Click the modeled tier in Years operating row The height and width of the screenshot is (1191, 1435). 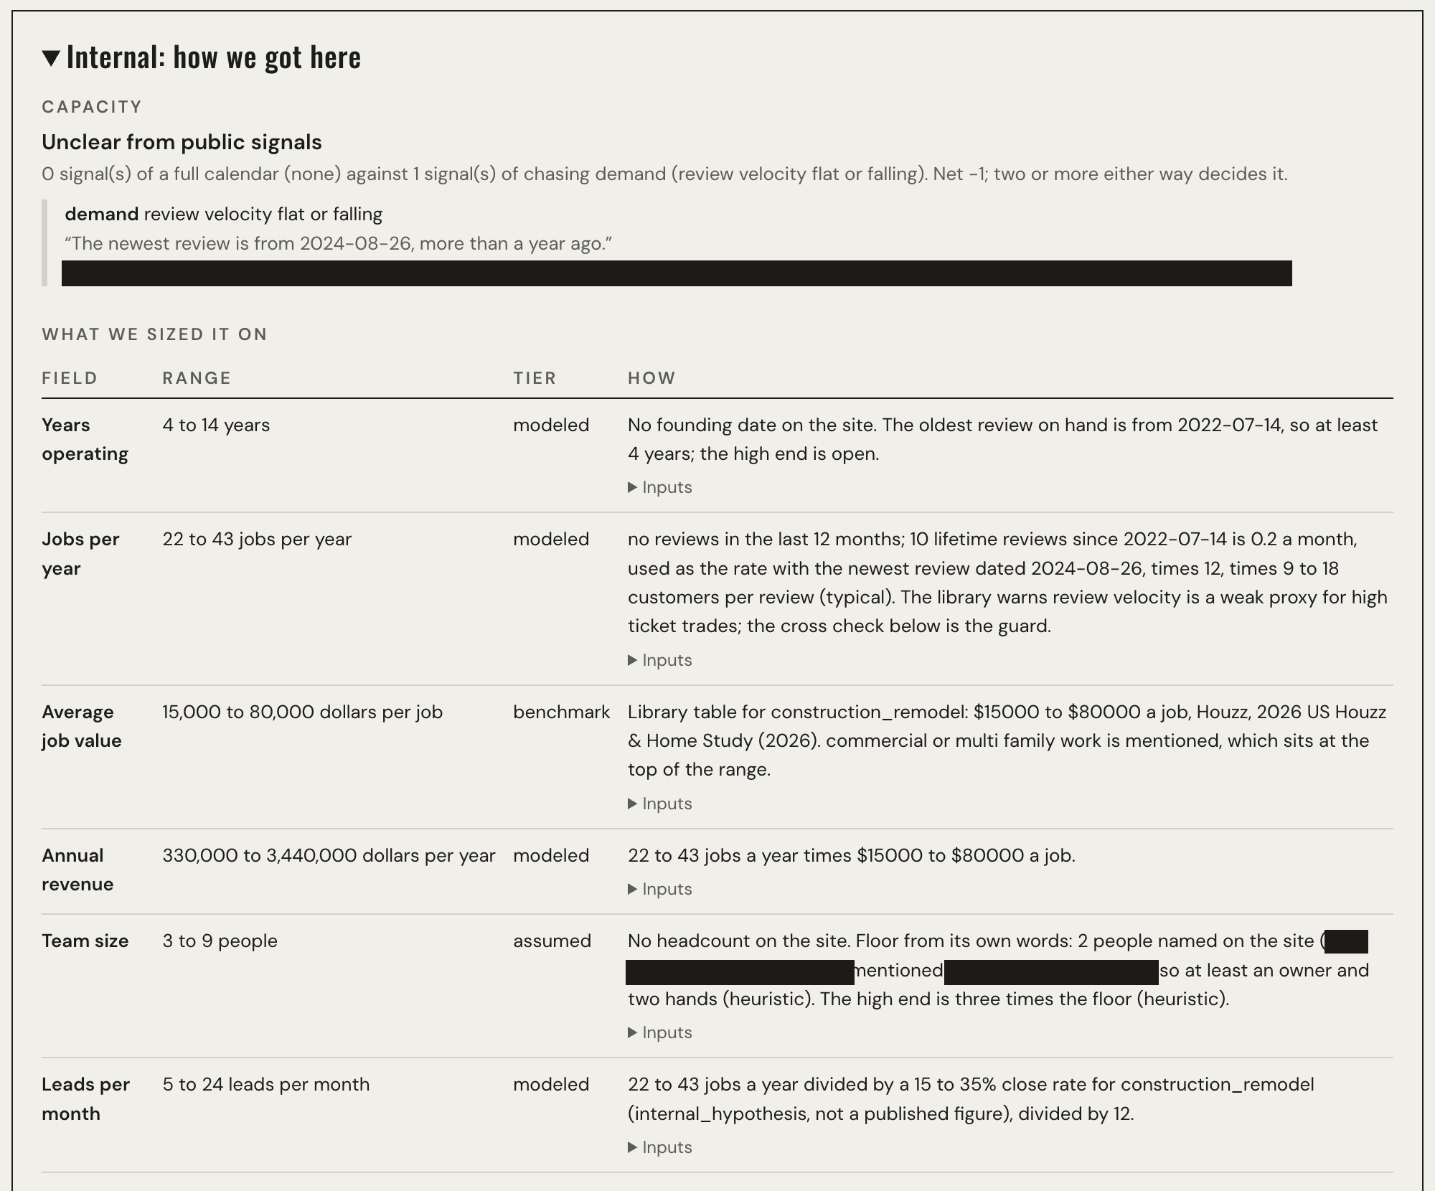tap(551, 425)
